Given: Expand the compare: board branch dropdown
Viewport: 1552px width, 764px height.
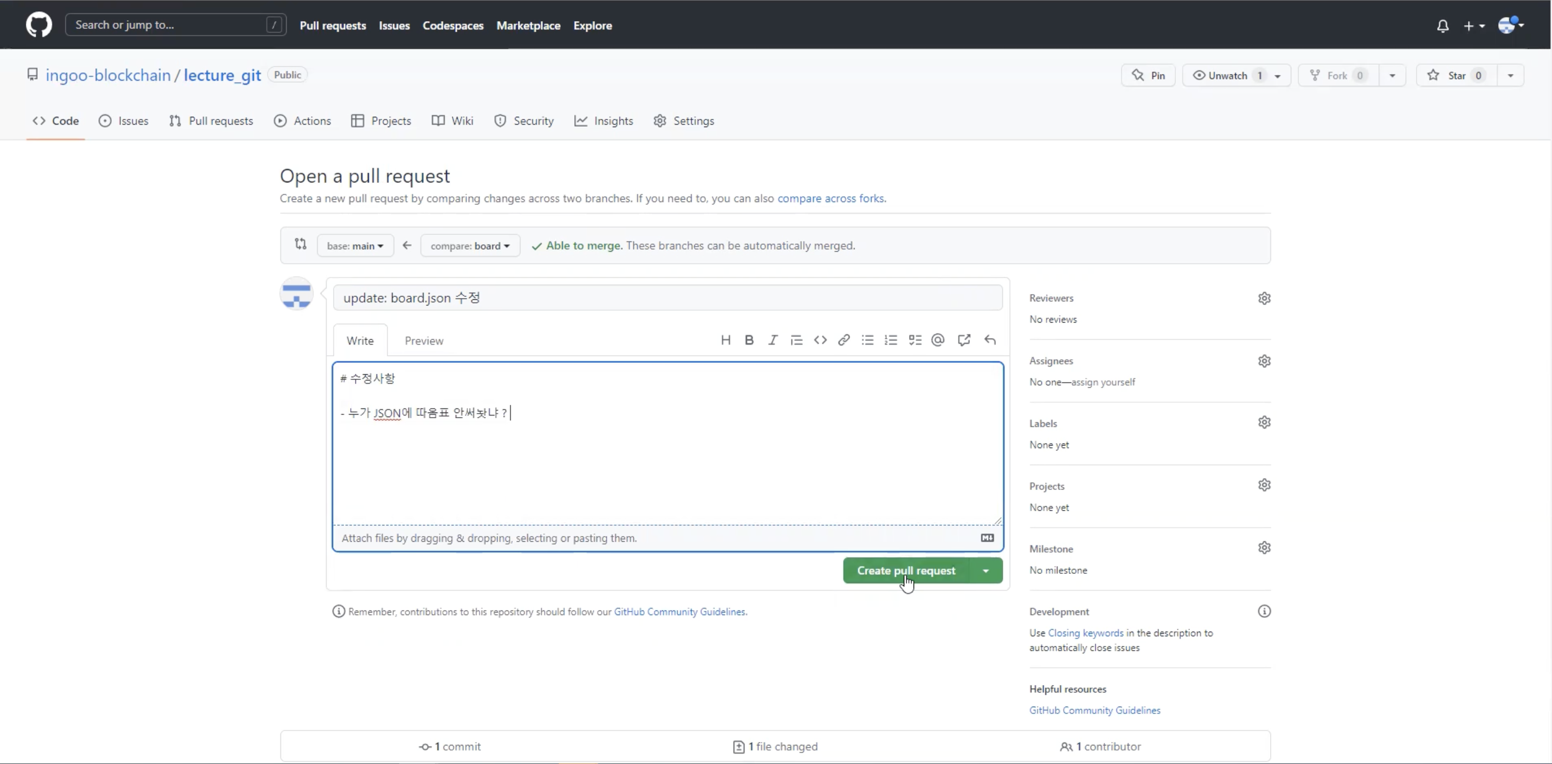Looking at the screenshot, I should (470, 246).
